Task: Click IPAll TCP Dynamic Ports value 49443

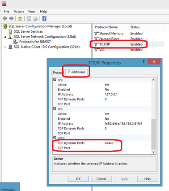Action: coord(109,143)
